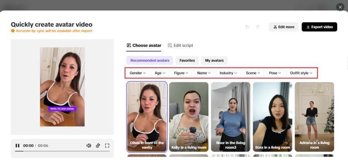Select the Recommended avatars filter

[x=150, y=60]
